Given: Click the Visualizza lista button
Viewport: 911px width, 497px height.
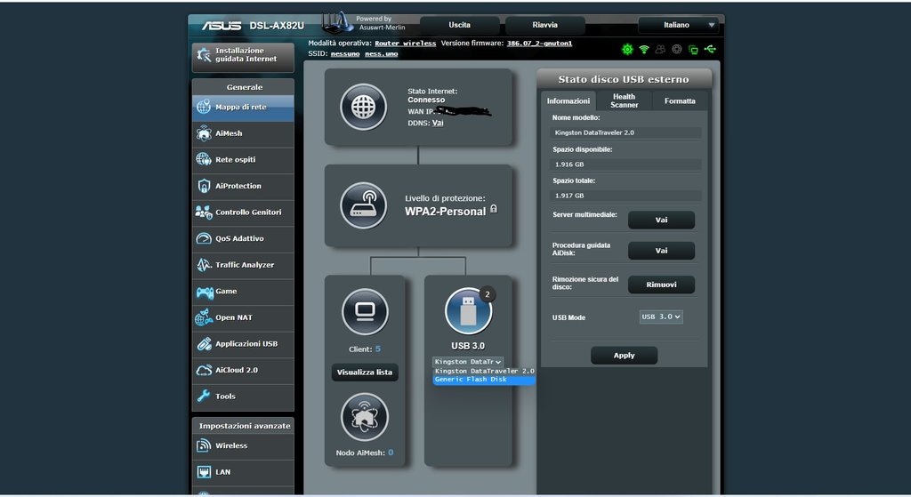Looking at the screenshot, I should (x=364, y=373).
